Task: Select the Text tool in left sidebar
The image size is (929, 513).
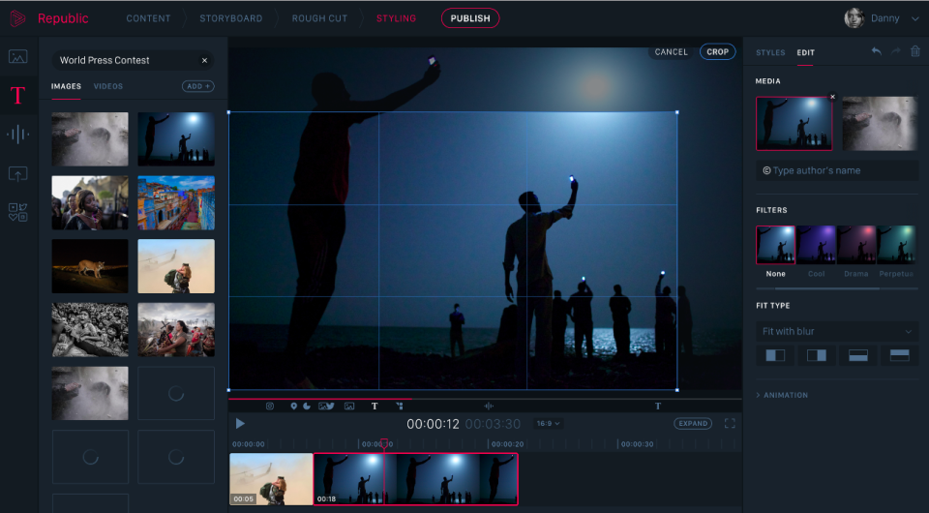Action: pos(17,96)
